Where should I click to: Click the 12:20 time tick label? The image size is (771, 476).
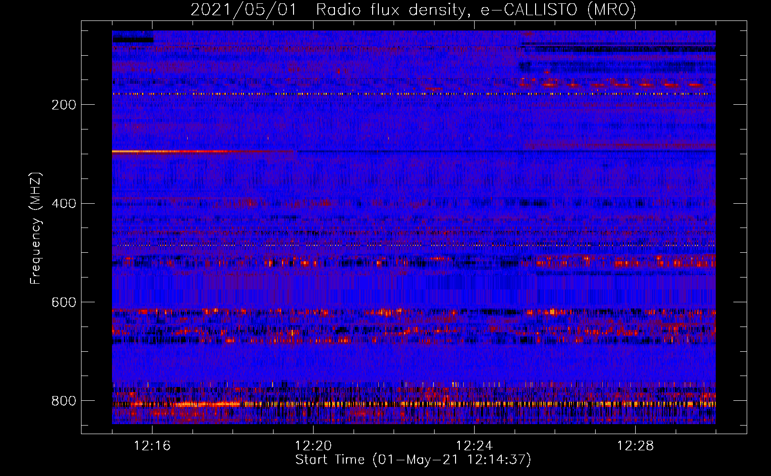pos(313,446)
